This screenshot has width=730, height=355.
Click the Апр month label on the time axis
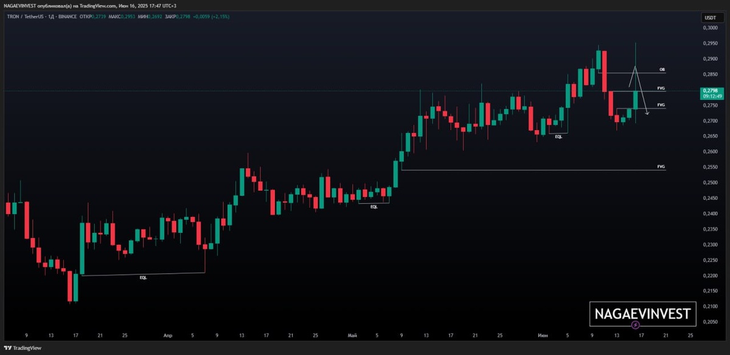point(169,335)
